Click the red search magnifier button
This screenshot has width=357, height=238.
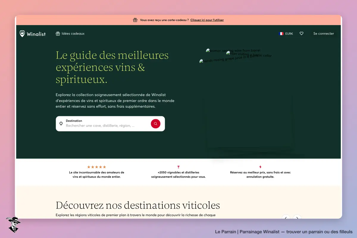tap(156, 123)
